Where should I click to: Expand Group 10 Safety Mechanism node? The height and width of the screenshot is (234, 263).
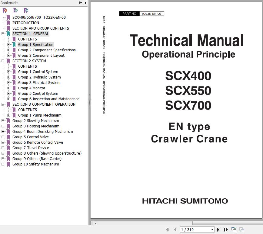pos(3,164)
